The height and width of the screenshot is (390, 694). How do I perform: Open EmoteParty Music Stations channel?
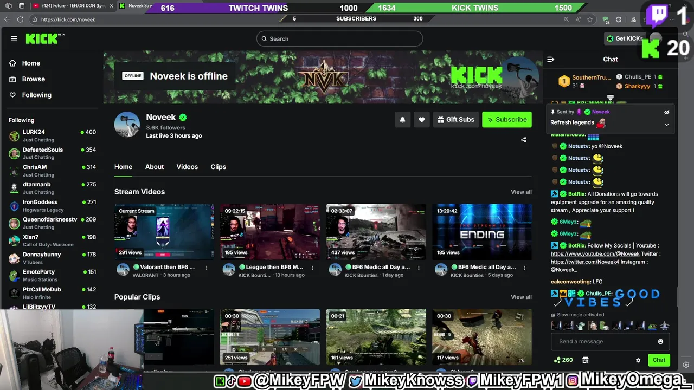pos(52,276)
